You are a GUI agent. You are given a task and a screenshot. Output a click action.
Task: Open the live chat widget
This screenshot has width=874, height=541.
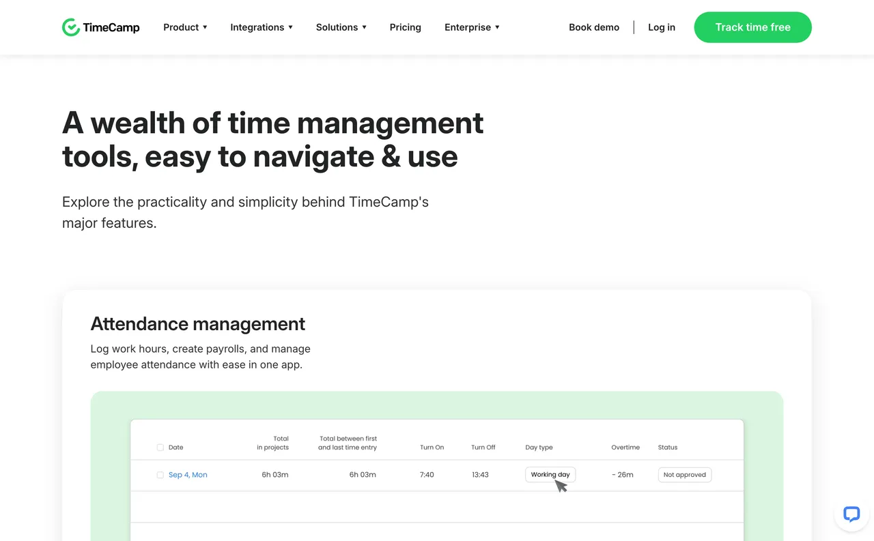coord(851,514)
